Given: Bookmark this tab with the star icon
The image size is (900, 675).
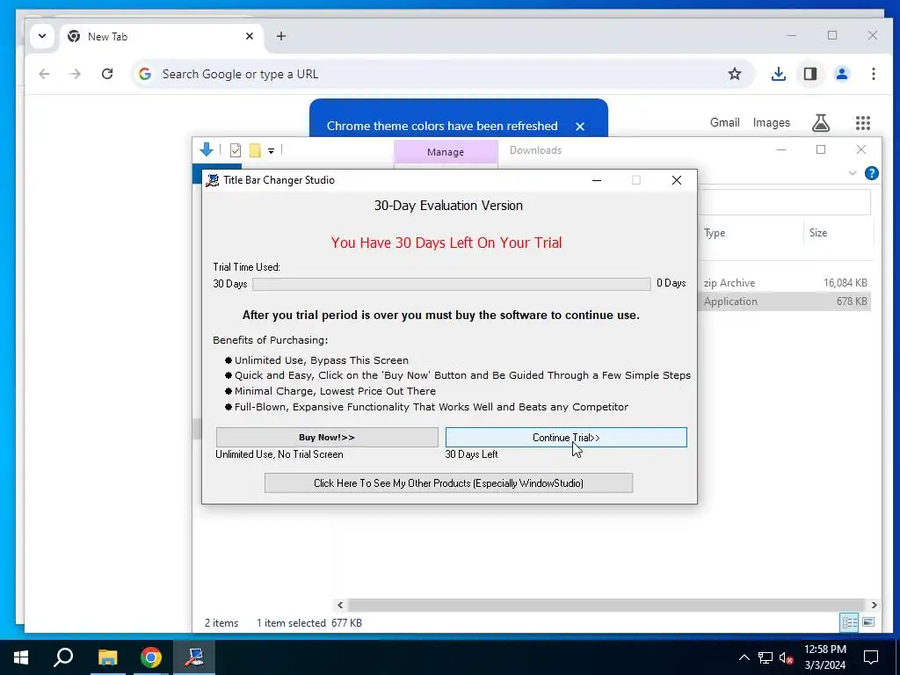Looking at the screenshot, I should pos(735,74).
